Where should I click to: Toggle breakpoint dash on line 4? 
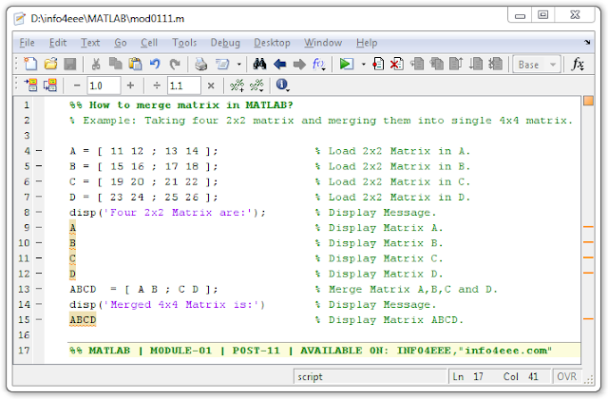[39, 151]
